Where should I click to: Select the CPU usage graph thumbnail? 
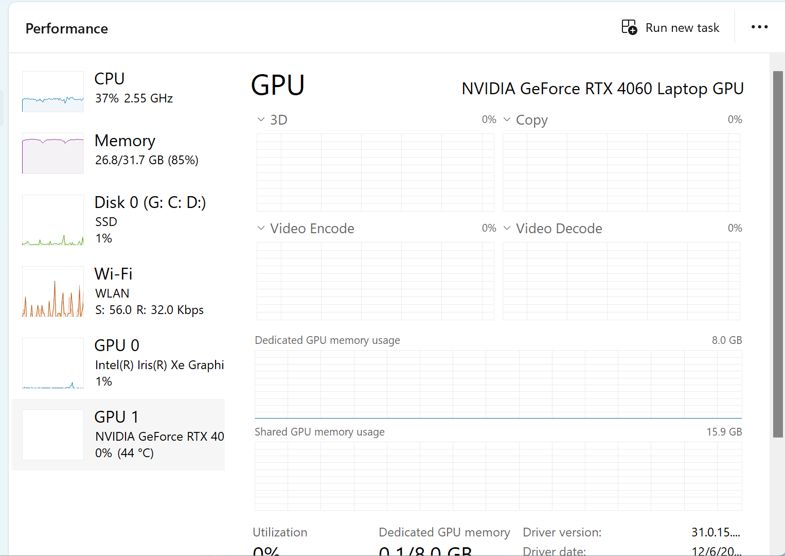53,92
